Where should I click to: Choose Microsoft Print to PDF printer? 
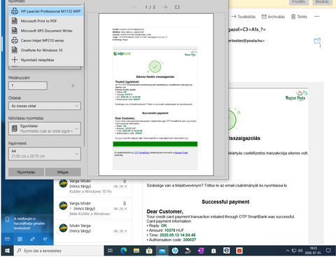(x=46, y=21)
